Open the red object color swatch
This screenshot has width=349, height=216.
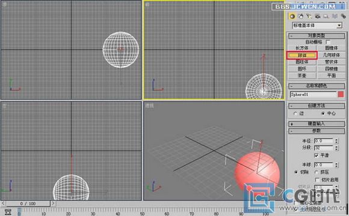pyautogui.click(x=341, y=94)
